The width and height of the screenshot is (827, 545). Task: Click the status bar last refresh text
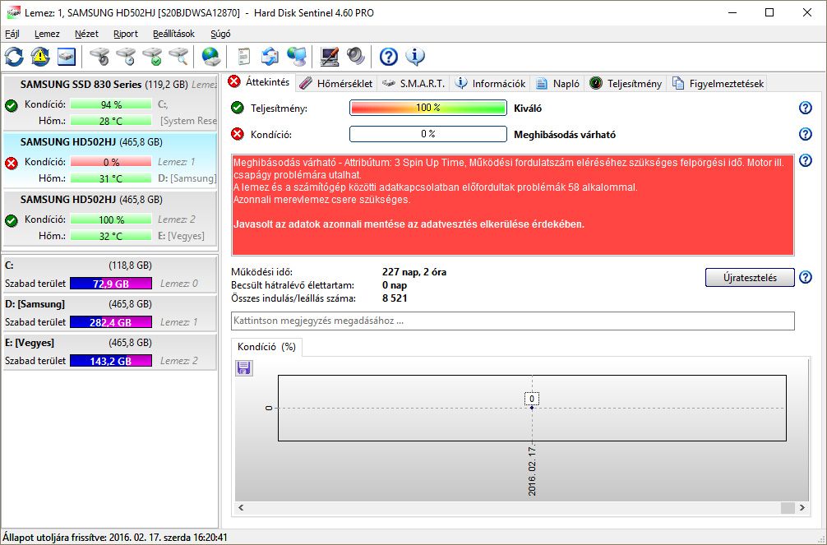[x=115, y=538]
